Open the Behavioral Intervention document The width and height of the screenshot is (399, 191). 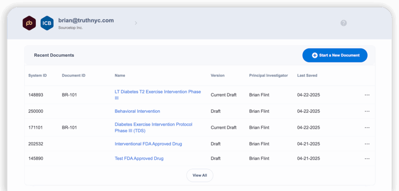click(137, 111)
